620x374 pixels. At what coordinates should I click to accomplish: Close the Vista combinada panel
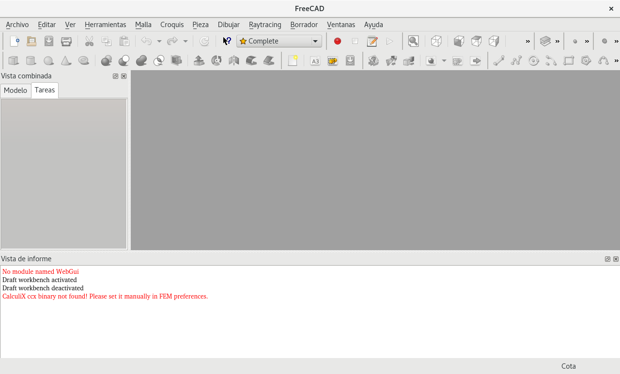point(124,76)
